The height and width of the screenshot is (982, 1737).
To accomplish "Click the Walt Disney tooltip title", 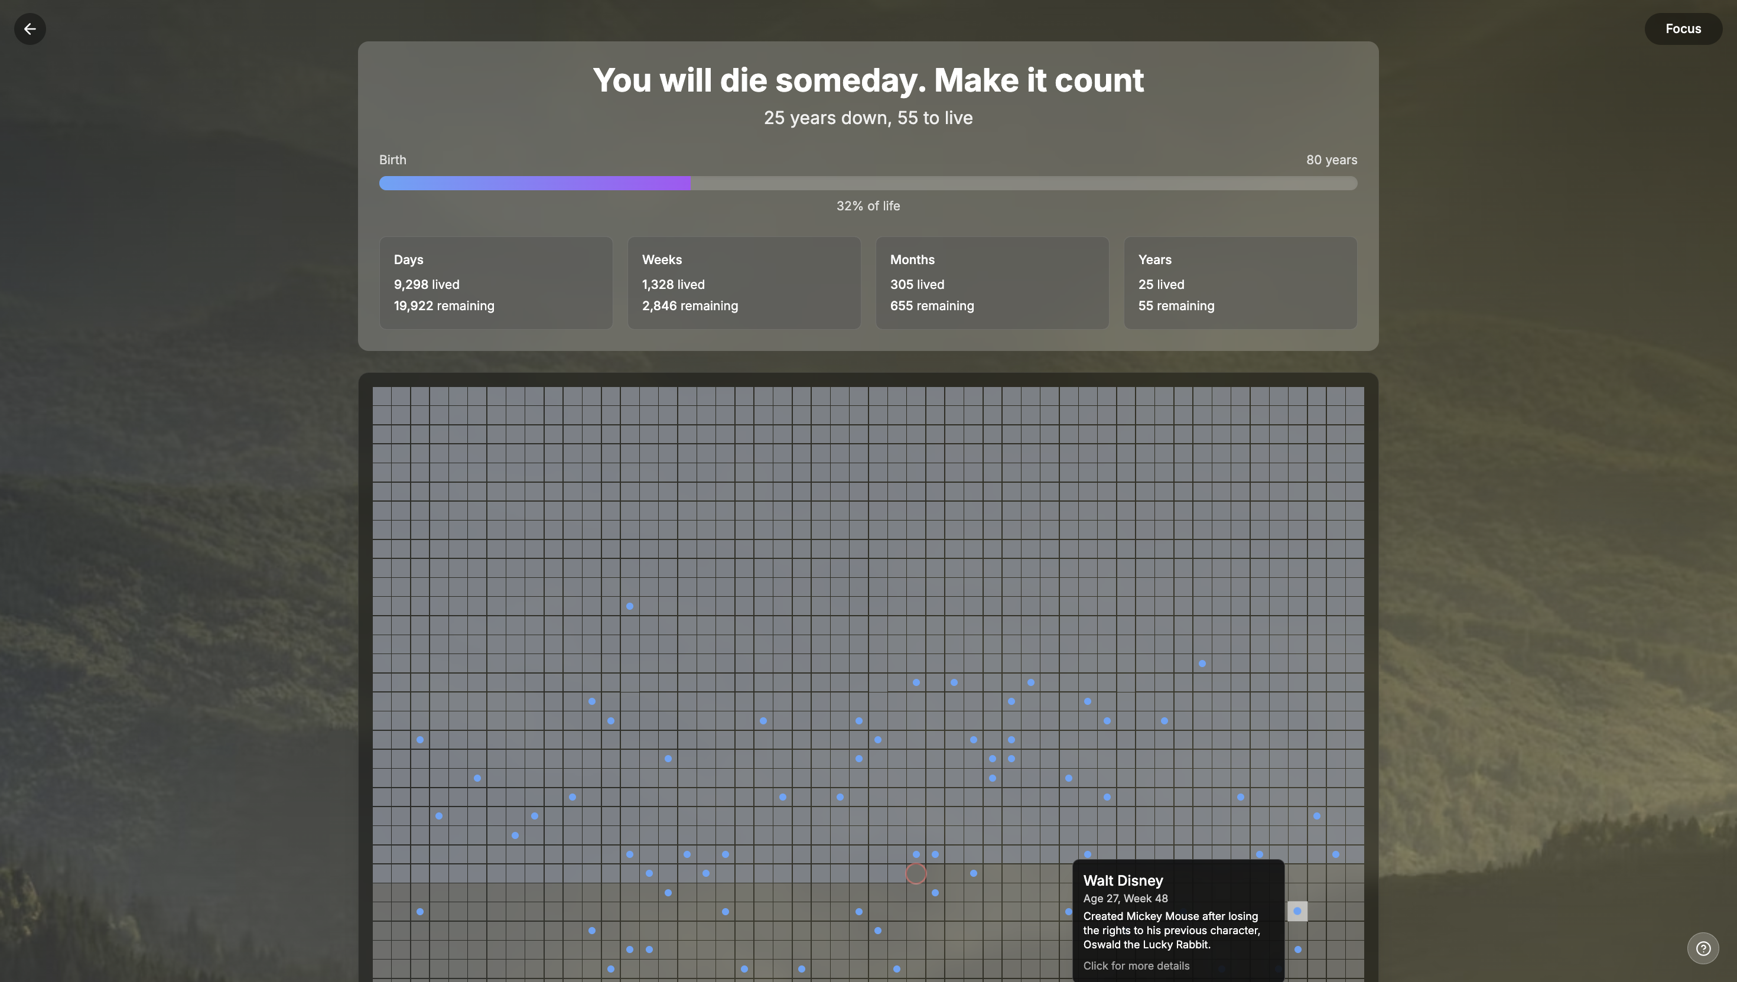I will [1123, 880].
